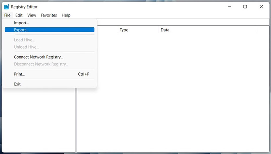Open the Favorites menu
This screenshot has height=154, width=271.
click(49, 15)
